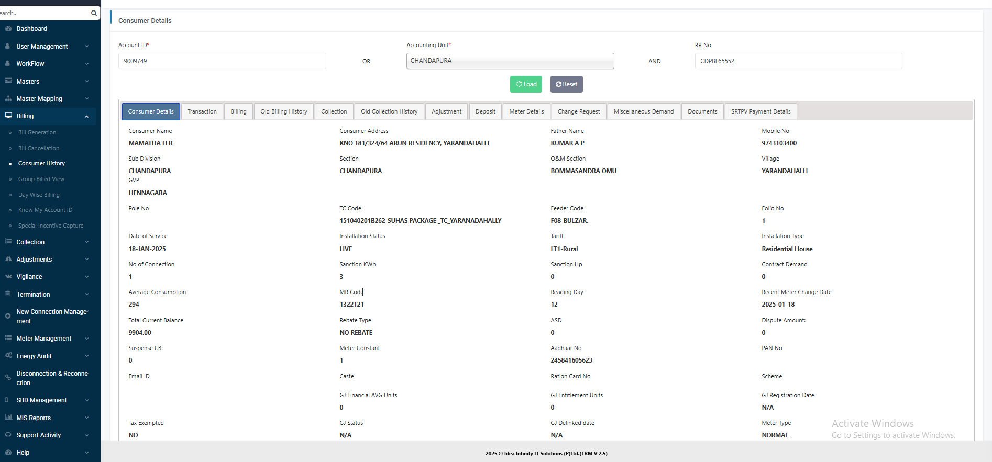
Task: Click the MIS Reports chart icon
Action: click(x=8, y=418)
